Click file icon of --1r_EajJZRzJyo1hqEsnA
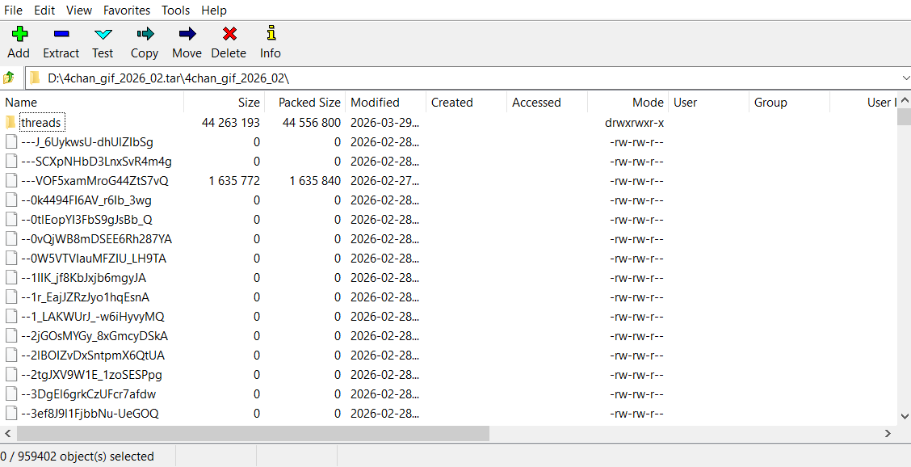Screen dimensions: 911x467 (x=11, y=297)
